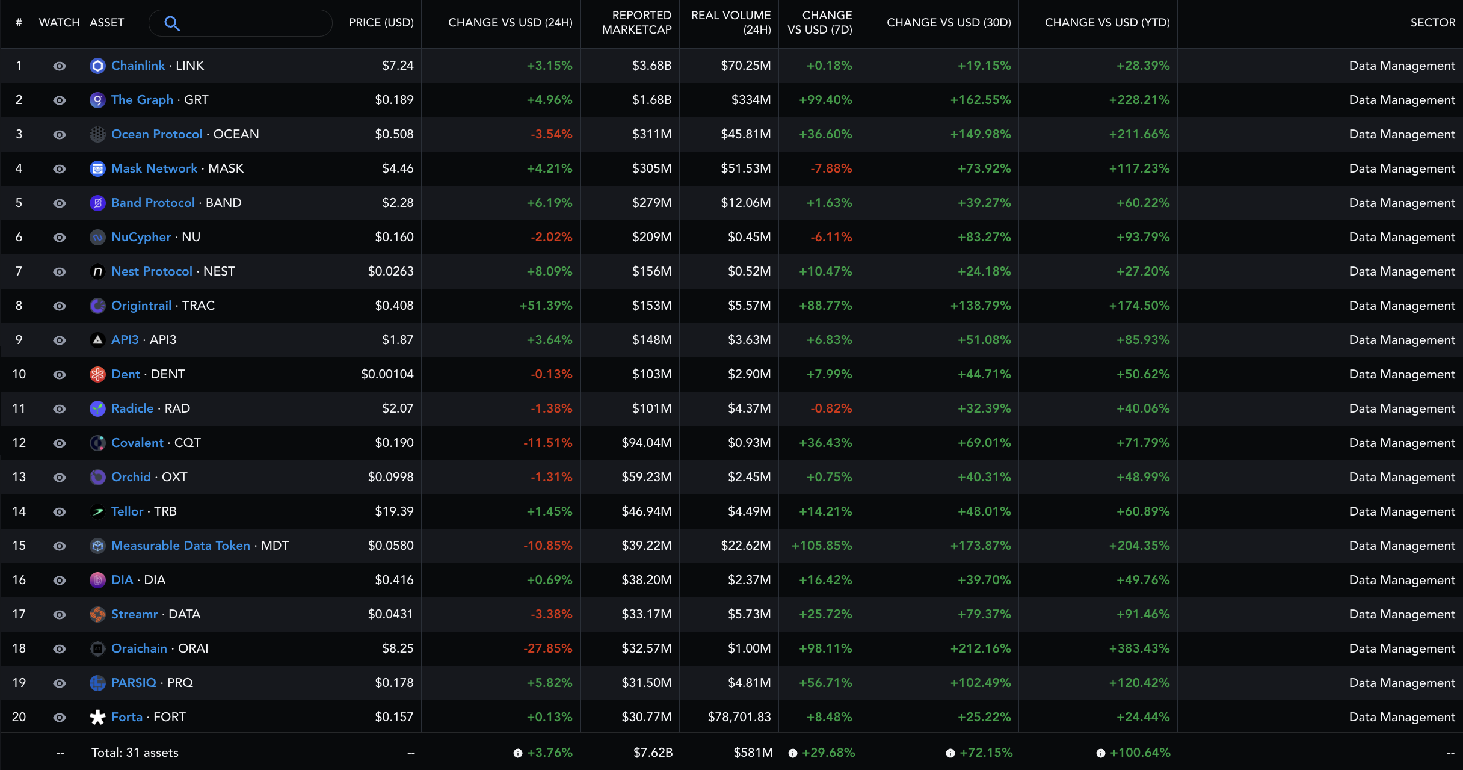Image resolution: width=1463 pixels, height=770 pixels.
Task: Sort by Price (USD) column header
Action: click(x=381, y=23)
